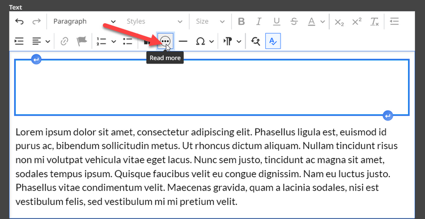Apply Superscript formatting
Viewport: 425px width, 219px height.
coord(356,22)
